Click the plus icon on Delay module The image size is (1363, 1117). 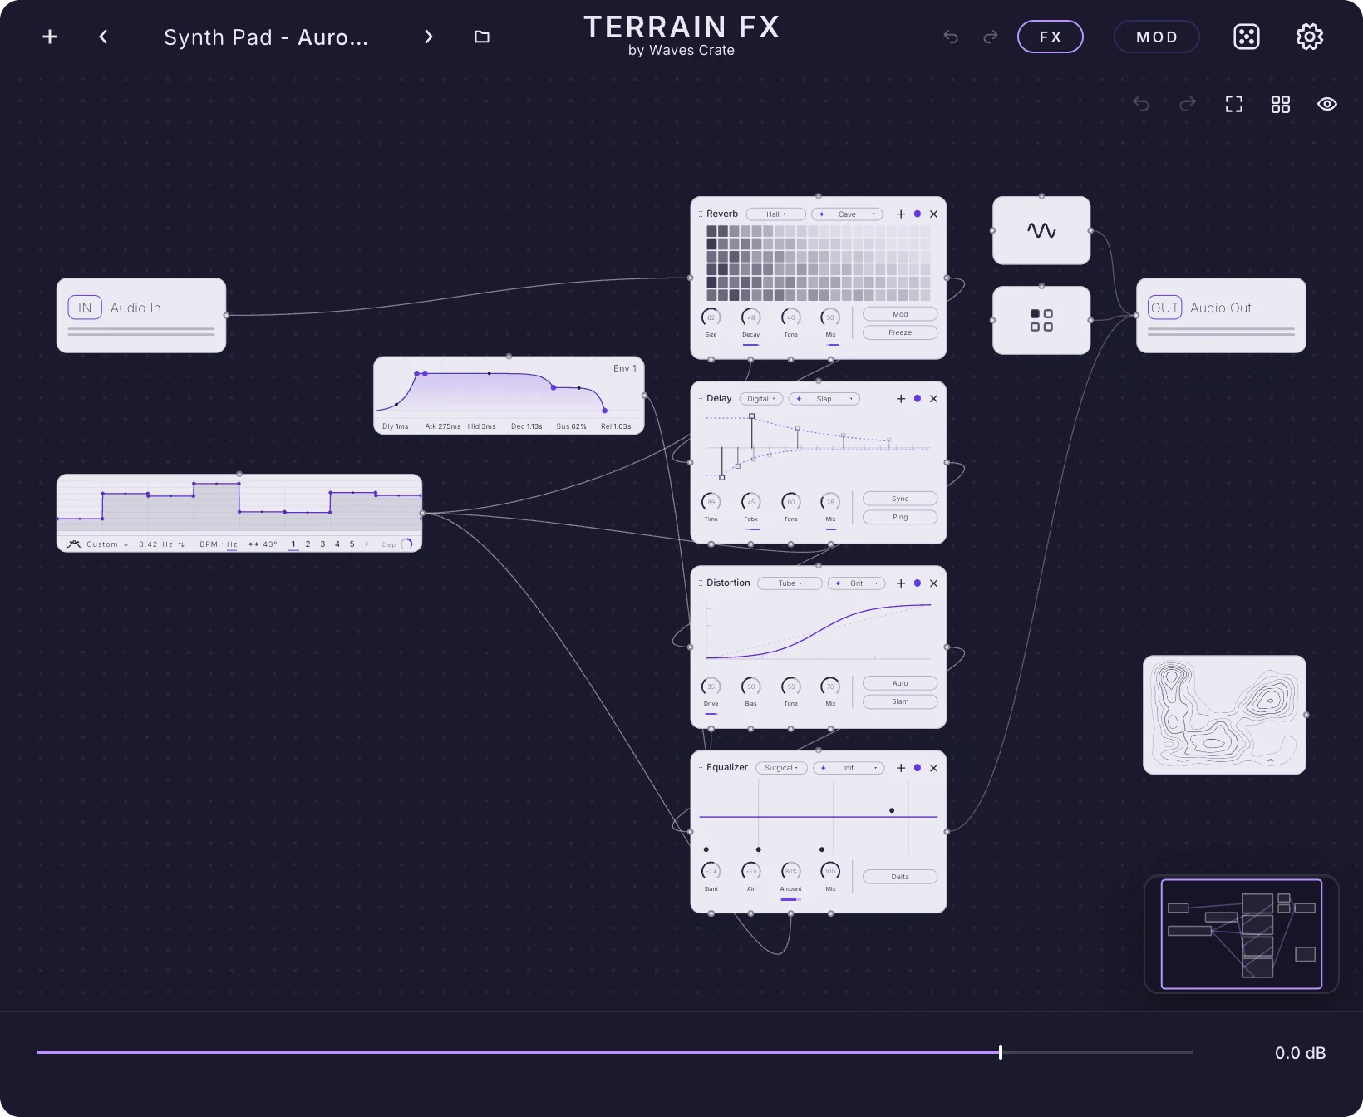[901, 399]
